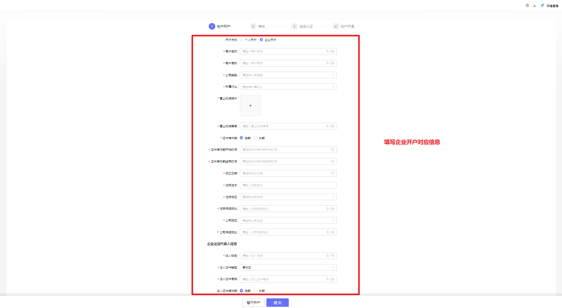Viewport: 562px width, 308px height.
Task: Expand the 公司类型 dropdown
Action: pyautogui.click(x=288, y=75)
